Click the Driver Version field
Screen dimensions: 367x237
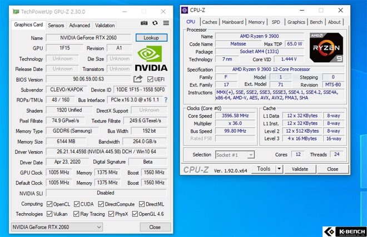pyautogui.click(x=107, y=152)
